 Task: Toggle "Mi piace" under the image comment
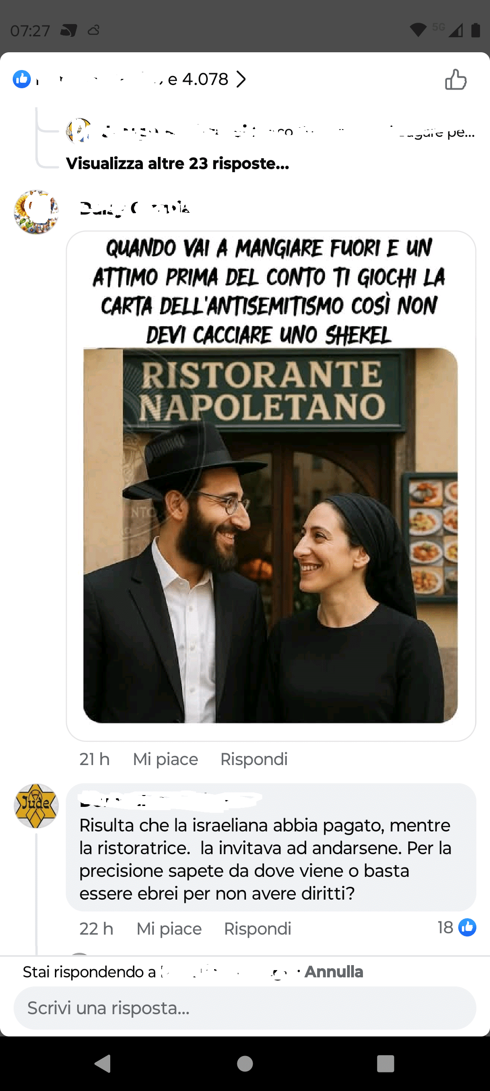(165, 759)
